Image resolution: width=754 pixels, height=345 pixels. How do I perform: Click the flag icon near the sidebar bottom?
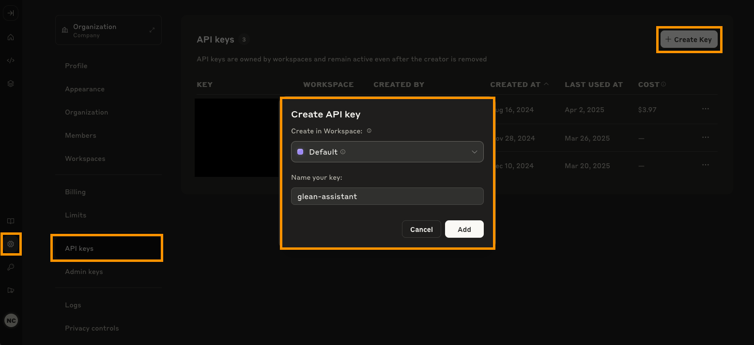(x=11, y=290)
